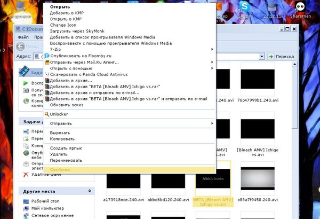
Task: Choose Копировать in context menu
Action: pyautogui.click(x=62, y=139)
